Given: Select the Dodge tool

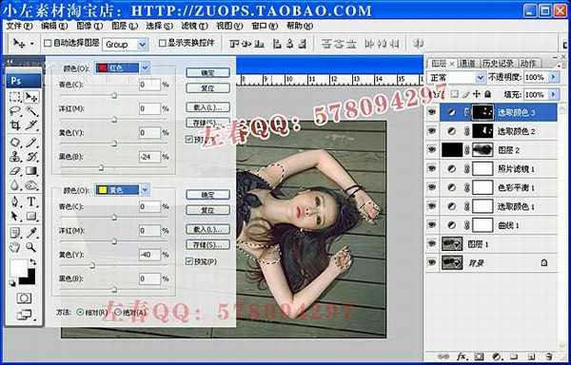Looking at the screenshot, I should [x=31, y=185].
